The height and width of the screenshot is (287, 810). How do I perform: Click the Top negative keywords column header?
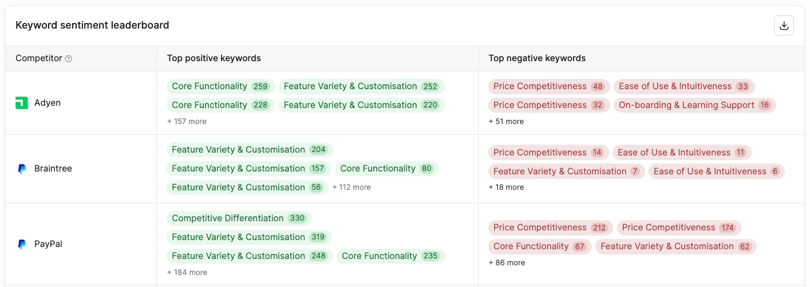click(537, 58)
